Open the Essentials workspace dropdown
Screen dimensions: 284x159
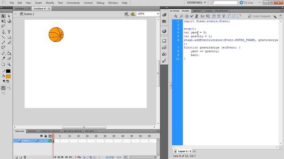coord(196,3)
